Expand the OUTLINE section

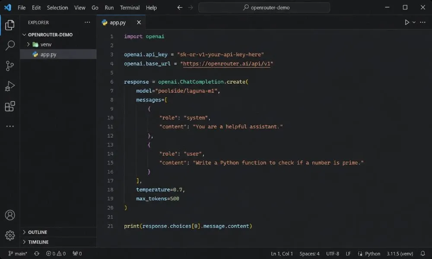(x=24, y=232)
